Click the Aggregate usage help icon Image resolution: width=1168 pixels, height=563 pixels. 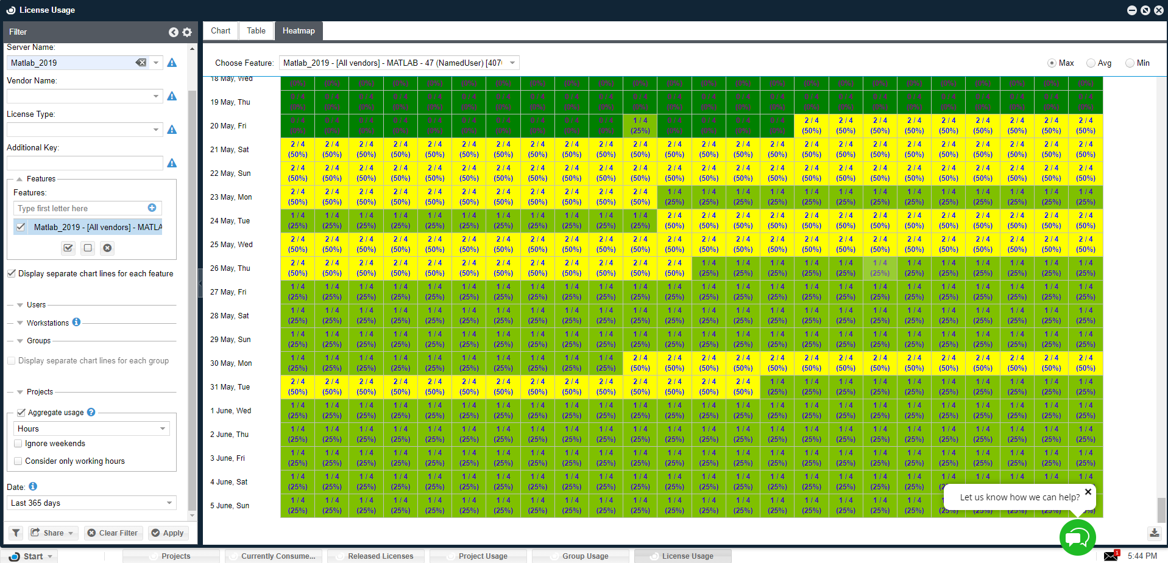pyautogui.click(x=91, y=412)
